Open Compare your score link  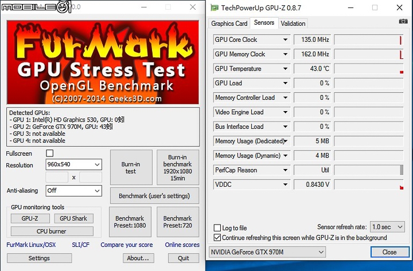pos(127,245)
